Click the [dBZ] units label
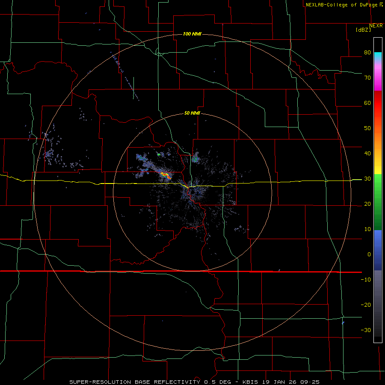The width and height of the screenshot is (385, 385). pos(363,30)
